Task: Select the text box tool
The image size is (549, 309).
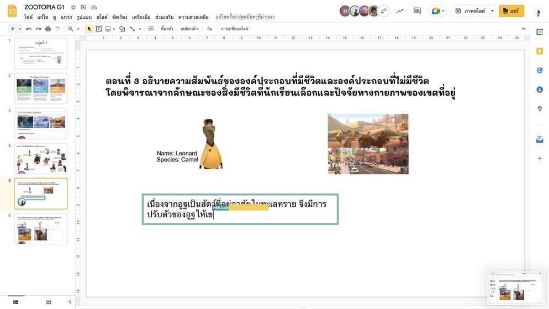Action: coord(99,29)
